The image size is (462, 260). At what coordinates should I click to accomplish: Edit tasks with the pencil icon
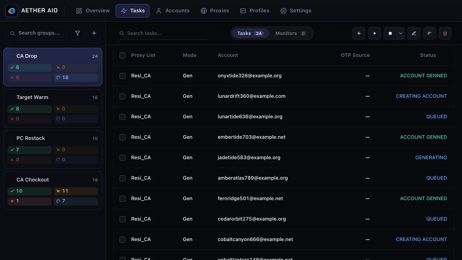[x=414, y=33]
